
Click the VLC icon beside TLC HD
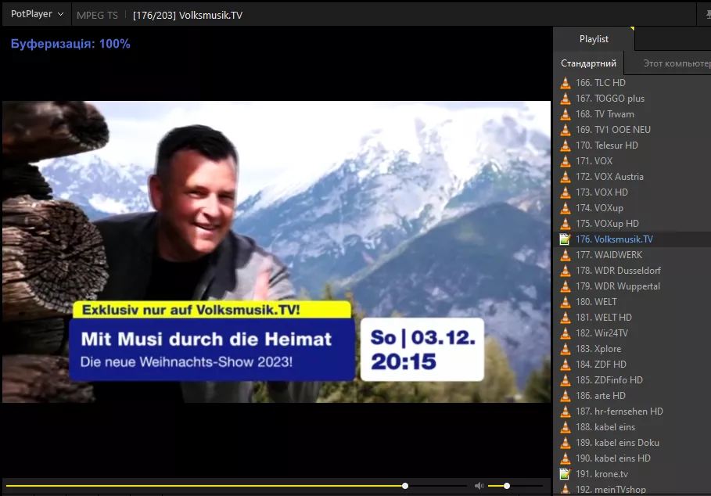point(565,82)
